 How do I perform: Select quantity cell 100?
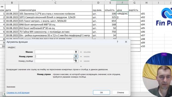coord(110,14)
